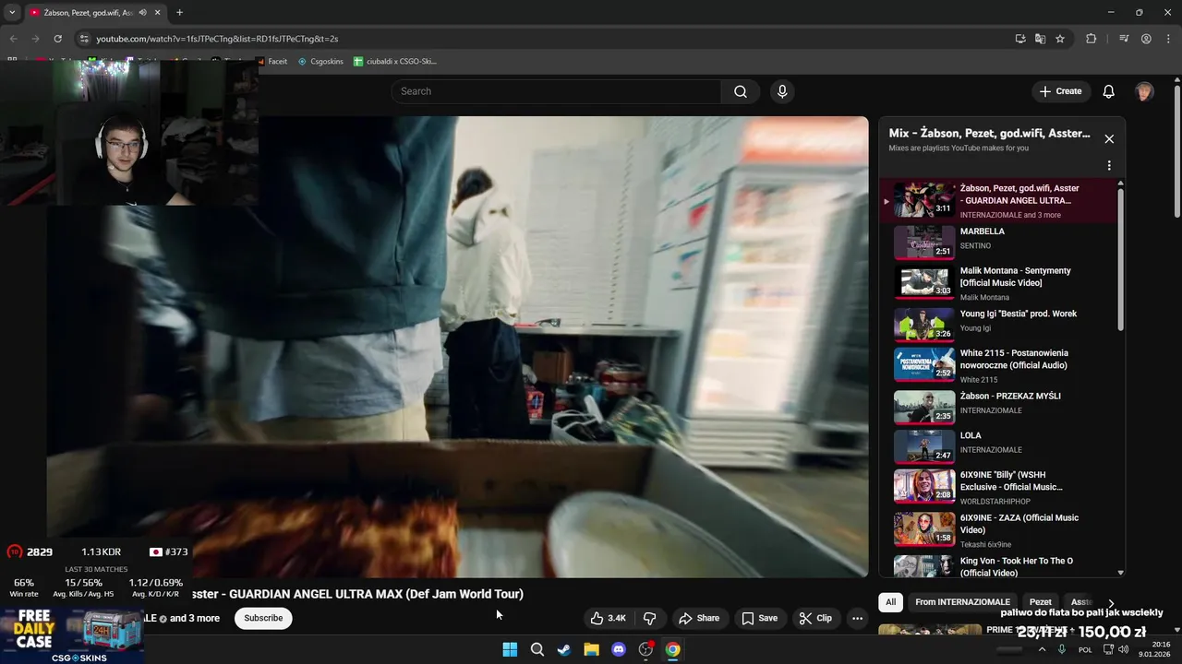Open Chrome three-dot menu
Screen dimensions: 1182x664
(1168, 39)
